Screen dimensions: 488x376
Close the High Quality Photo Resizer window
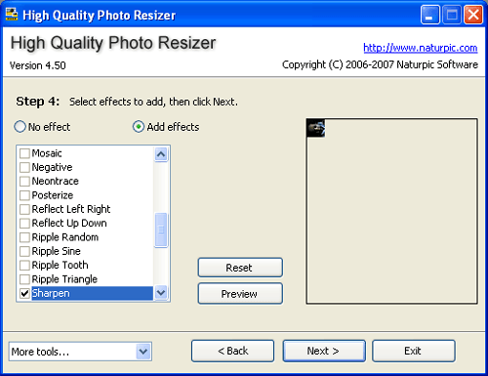[473, 15]
